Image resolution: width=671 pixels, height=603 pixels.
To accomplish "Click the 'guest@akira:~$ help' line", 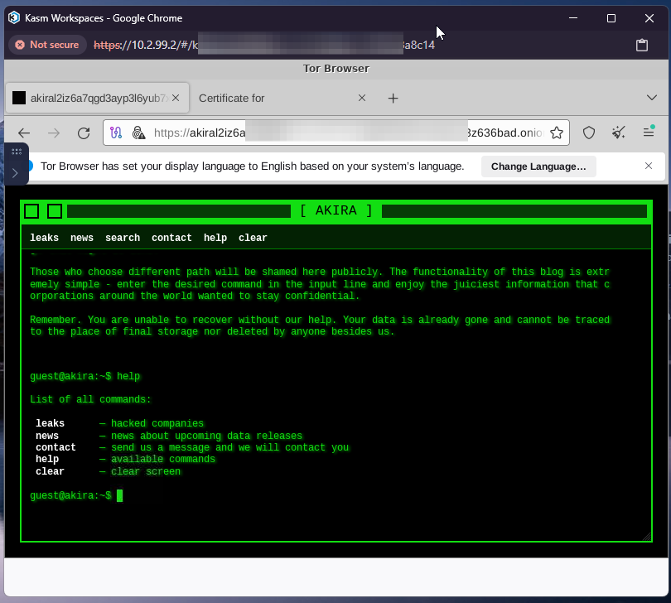I will 84,376.
